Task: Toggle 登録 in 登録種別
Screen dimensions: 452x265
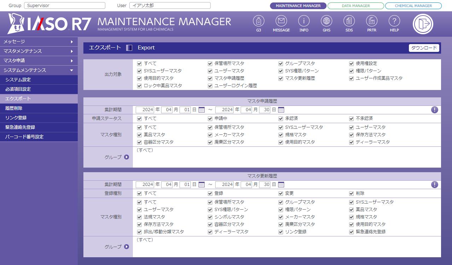Action: (210, 193)
